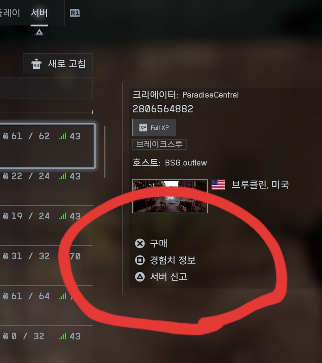The height and width of the screenshot is (363, 322).
Task: Select the 61 / 62 server row
Action: click(47, 146)
